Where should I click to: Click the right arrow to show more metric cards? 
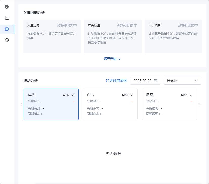point(199,104)
